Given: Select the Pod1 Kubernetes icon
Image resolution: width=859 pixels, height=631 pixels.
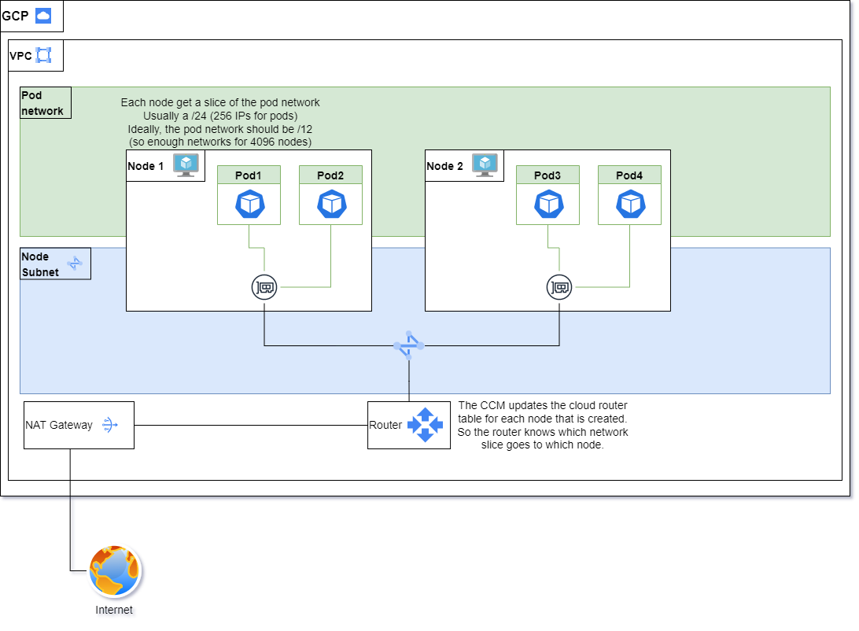Looking at the screenshot, I should click(249, 205).
